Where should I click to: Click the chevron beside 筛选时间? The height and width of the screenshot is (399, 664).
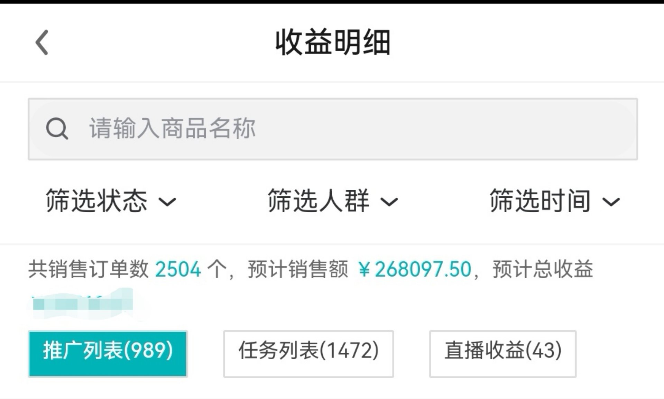tap(611, 202)
